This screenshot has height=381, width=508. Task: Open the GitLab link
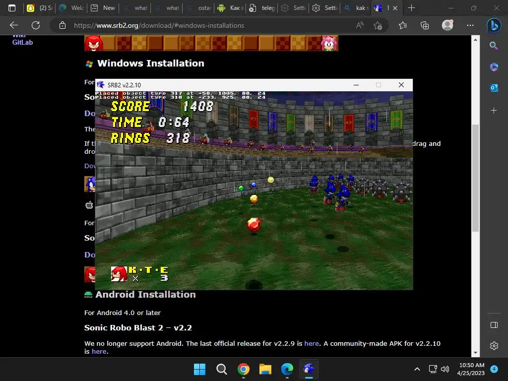[x=22, y=42]
